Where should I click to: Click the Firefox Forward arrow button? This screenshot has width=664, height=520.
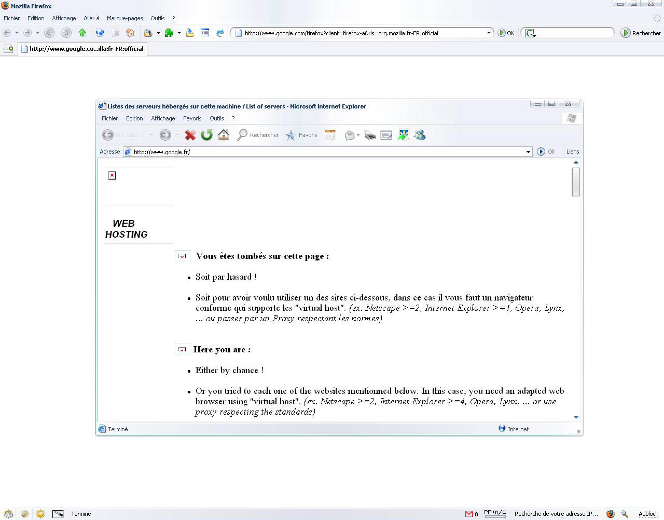click(x=27, y=33)
